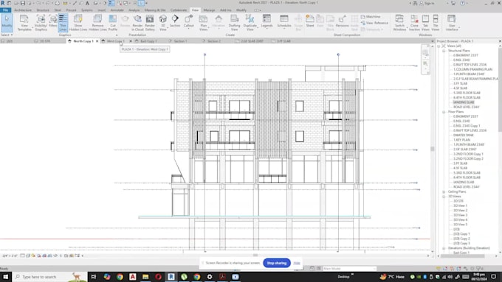This screenshot has height=282, width=502.
Task: Switch to the Collaborate ribbon tab
Action: tap(179, 10)
